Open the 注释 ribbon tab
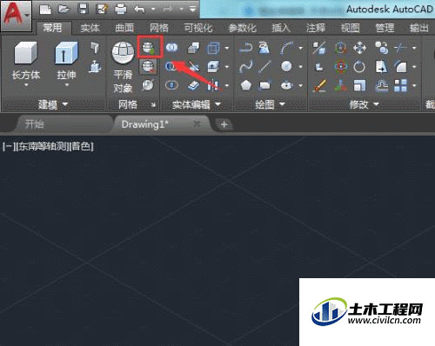Viewport: 435px width, 346px height. [x=316, y=28]
